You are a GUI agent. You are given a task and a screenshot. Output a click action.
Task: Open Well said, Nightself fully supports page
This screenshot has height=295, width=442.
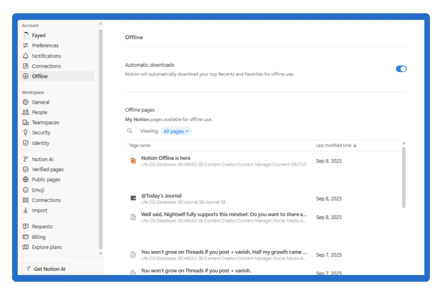coord(224,214)
